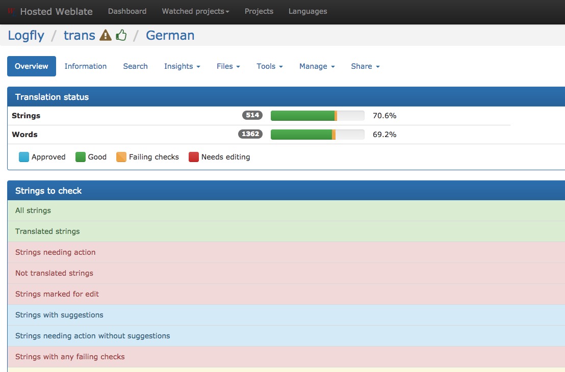Expand the Insights dropdown menu

(182, 66)
